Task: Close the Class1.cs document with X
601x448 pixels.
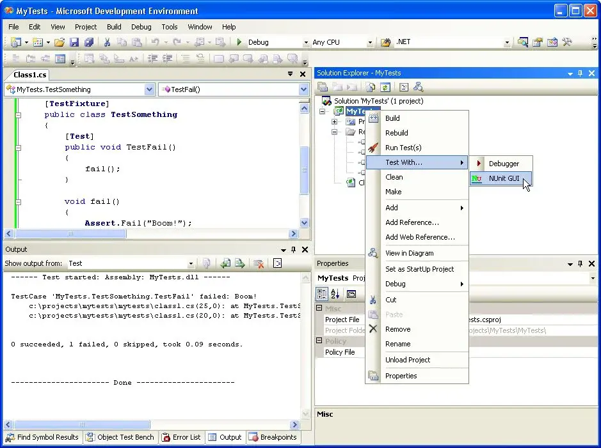Action: pos(302,74)
